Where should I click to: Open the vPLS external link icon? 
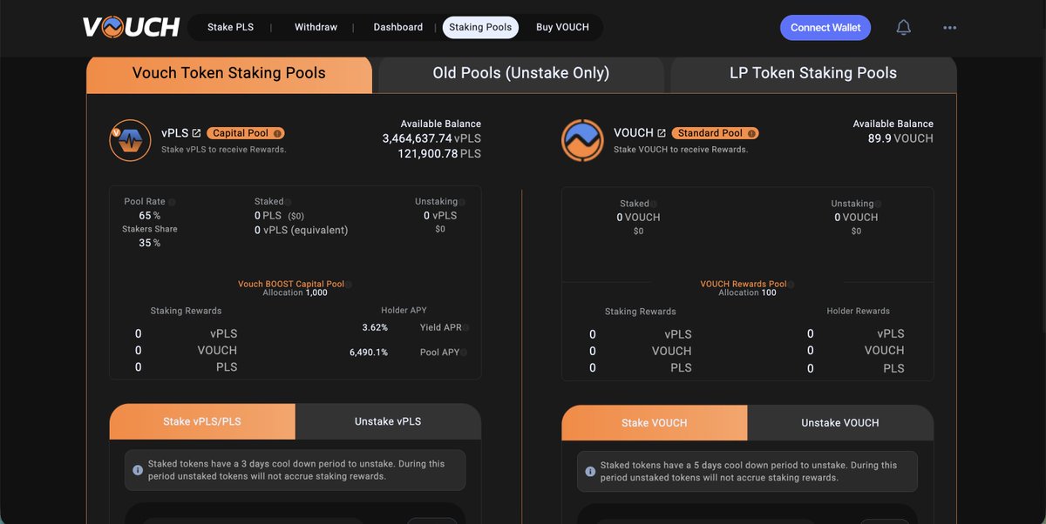[196, 133]
